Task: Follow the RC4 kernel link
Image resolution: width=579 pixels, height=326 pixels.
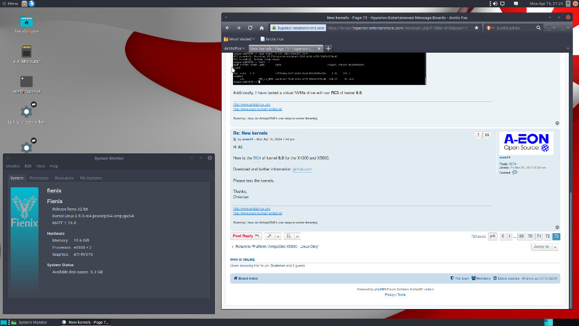Action: (257, 158)
